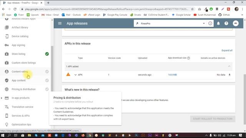Open the hamburger menu in App releases header

click(x=60, y=23)
